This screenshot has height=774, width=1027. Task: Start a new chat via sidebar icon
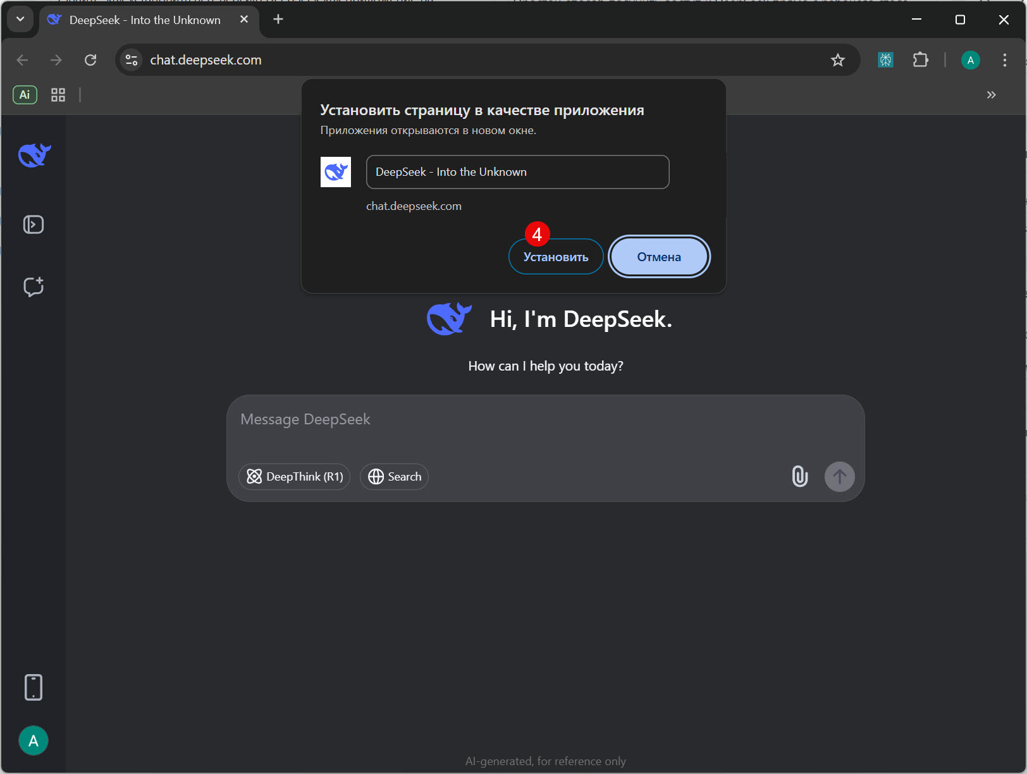(x=34, y=286)
